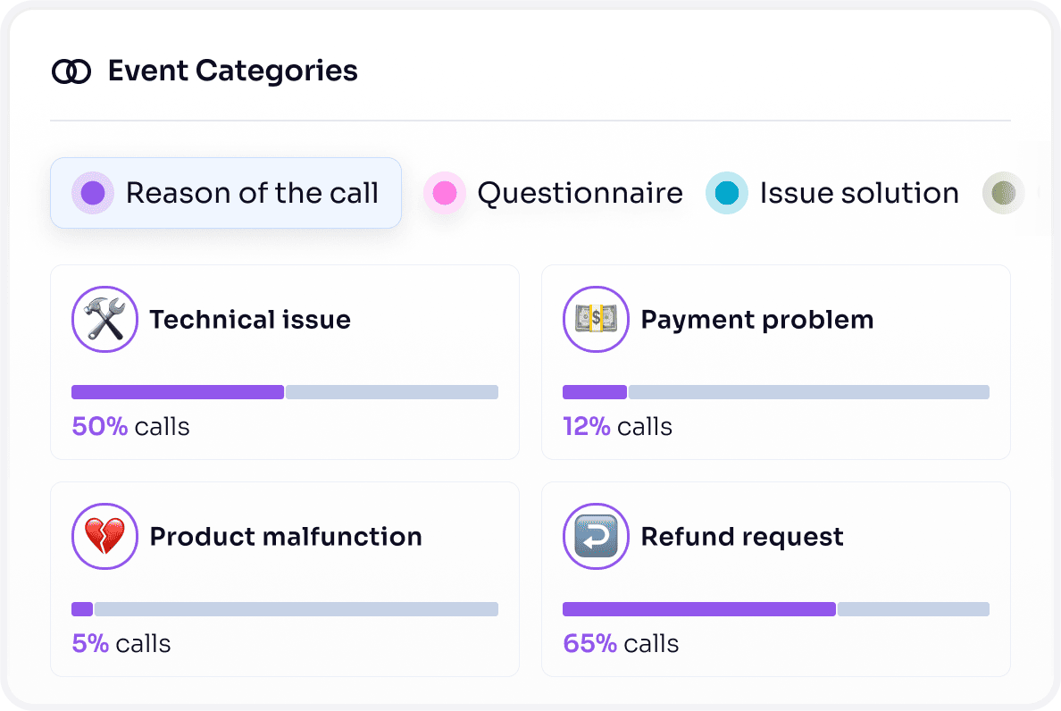
Task: Click the Technical issue heading
Action: click(x=250, y=320)
